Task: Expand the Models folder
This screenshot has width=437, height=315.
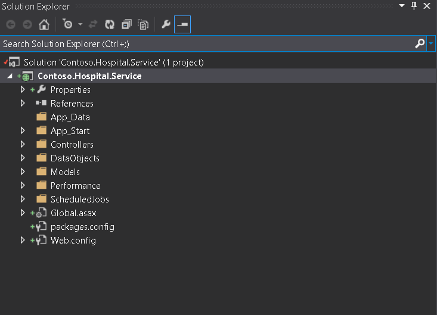Action: (23, 171)
